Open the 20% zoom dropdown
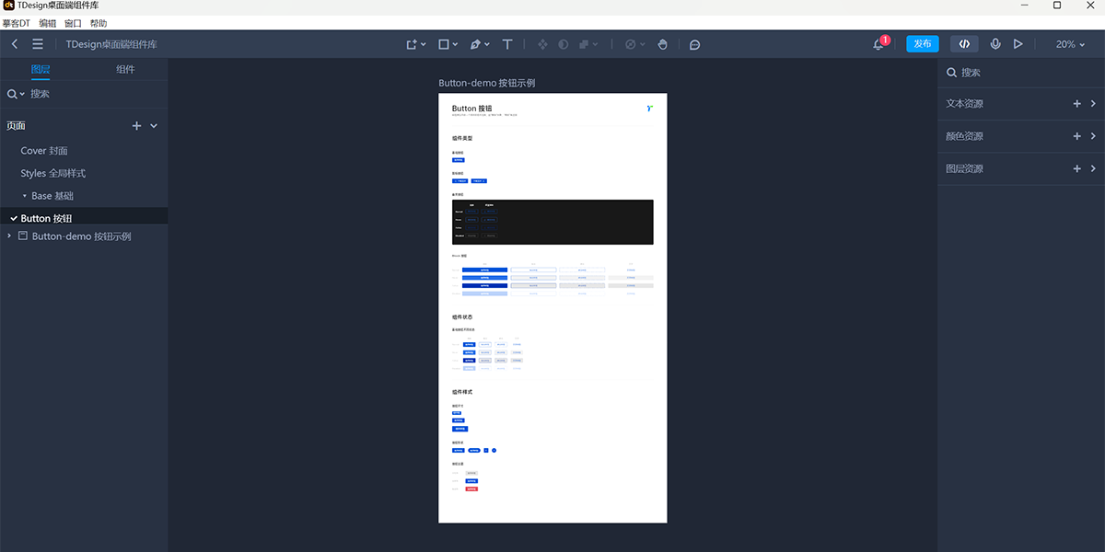This screenshot has width=1105, height=552. 1071,44
